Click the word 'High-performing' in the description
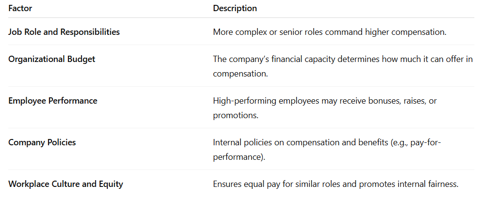Screen dimensions: 486x200 point(239,101)
